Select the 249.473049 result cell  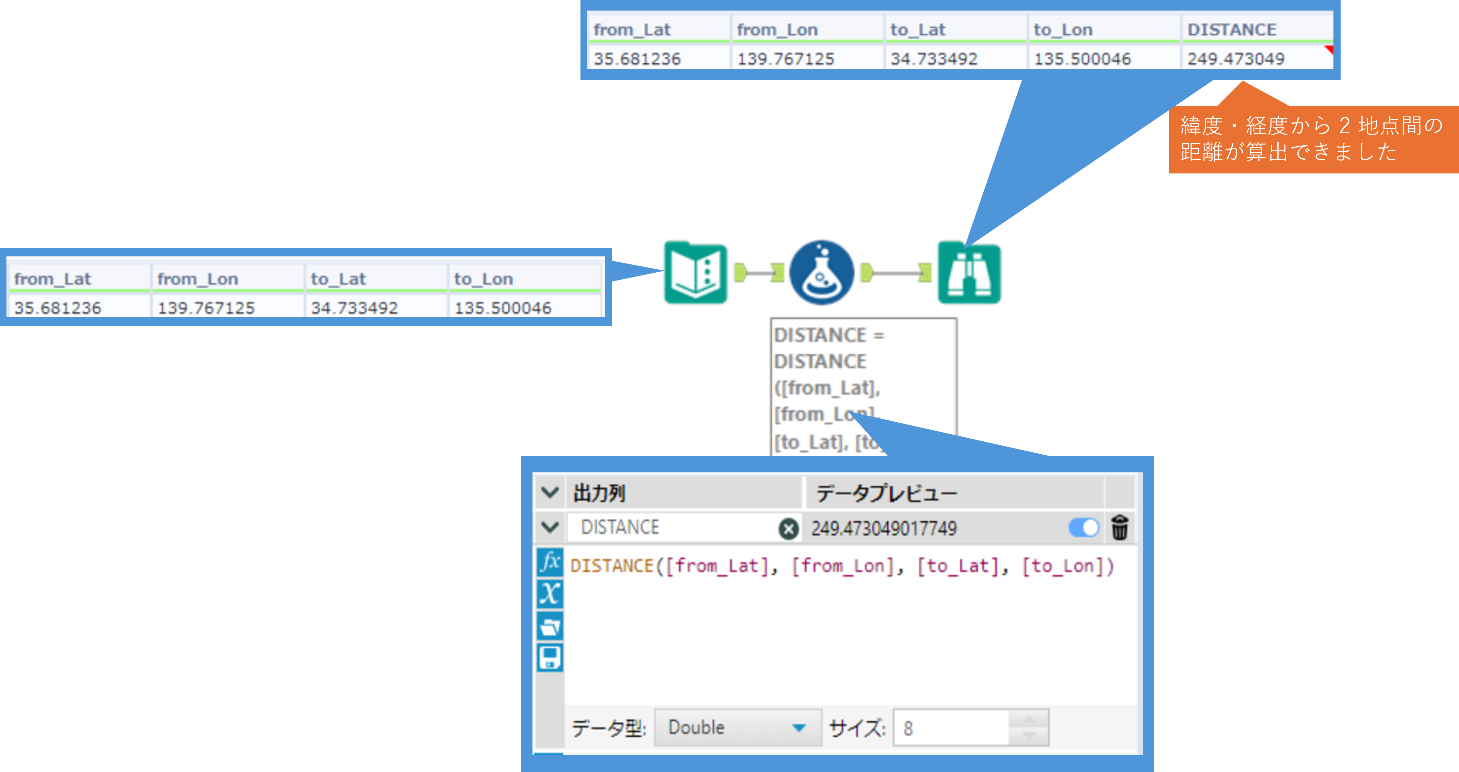coord(1235,58)
